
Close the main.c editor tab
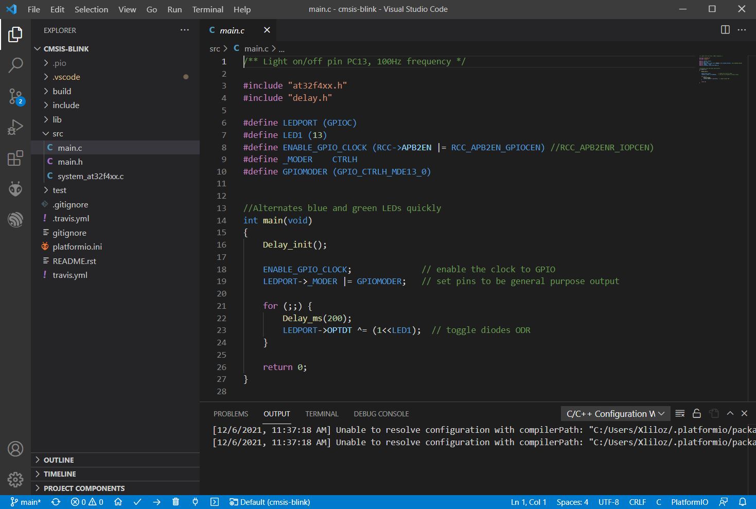click(x=267, y=30)
